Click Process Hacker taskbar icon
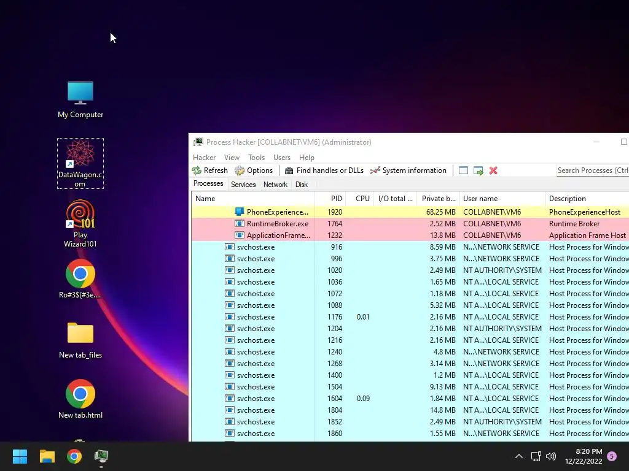This screenshot has height=471, width=629. pyautogui.click(x=101, y=456)
